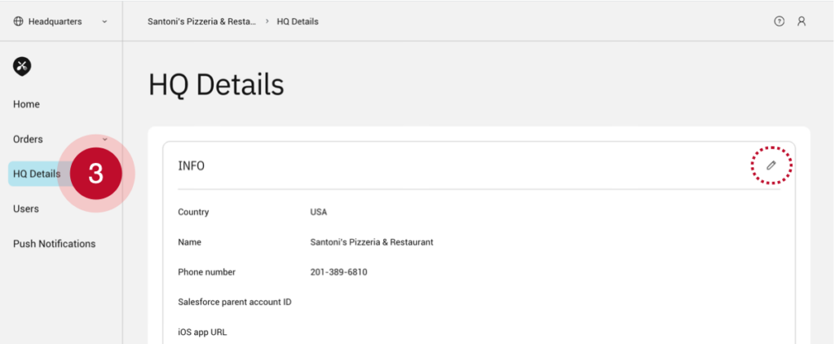Click the Salesforce parent account ID label

coord(235,302)
